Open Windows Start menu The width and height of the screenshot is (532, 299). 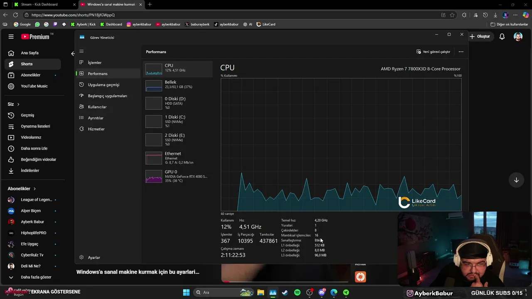tap(186, 292)
